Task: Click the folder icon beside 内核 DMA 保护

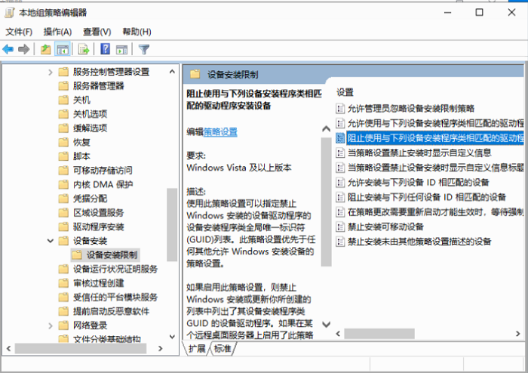Action: (64, 185)
